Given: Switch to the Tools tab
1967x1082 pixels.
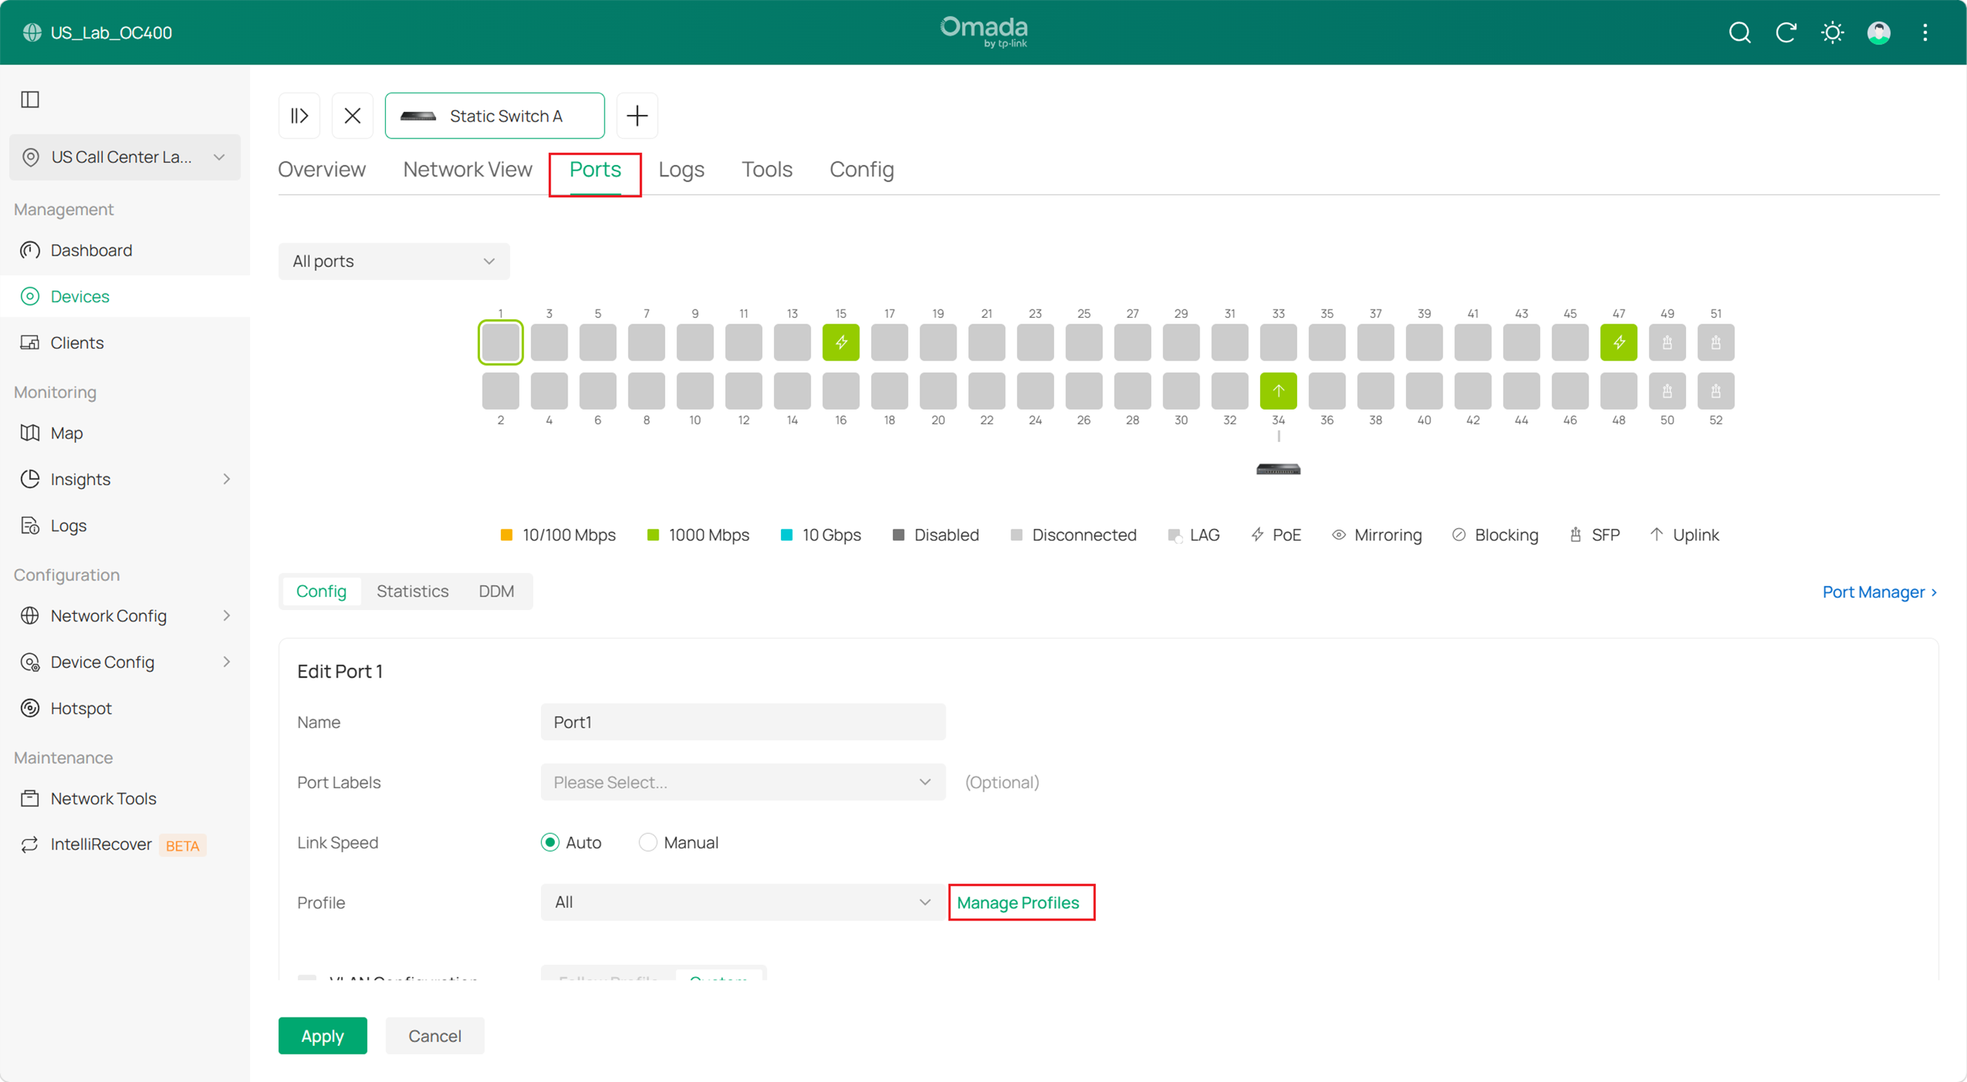Looking at the screenshot, I should pyautogui.click(x=767, y=170).
